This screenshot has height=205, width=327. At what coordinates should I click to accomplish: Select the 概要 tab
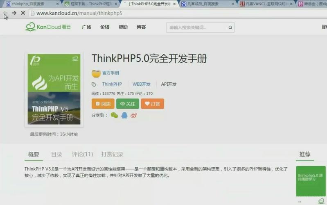(34, 155)
